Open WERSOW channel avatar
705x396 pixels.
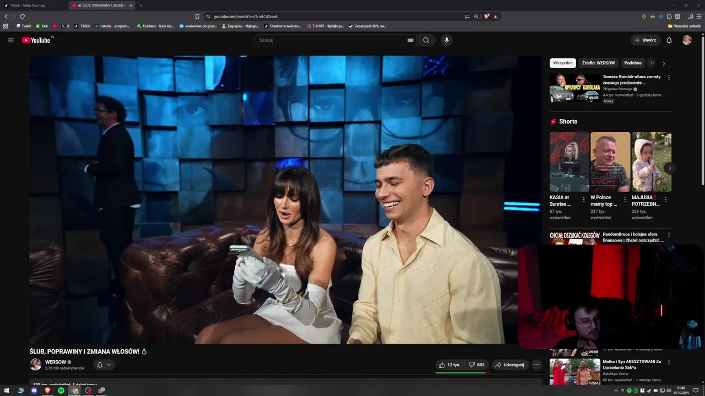point(36,365)
